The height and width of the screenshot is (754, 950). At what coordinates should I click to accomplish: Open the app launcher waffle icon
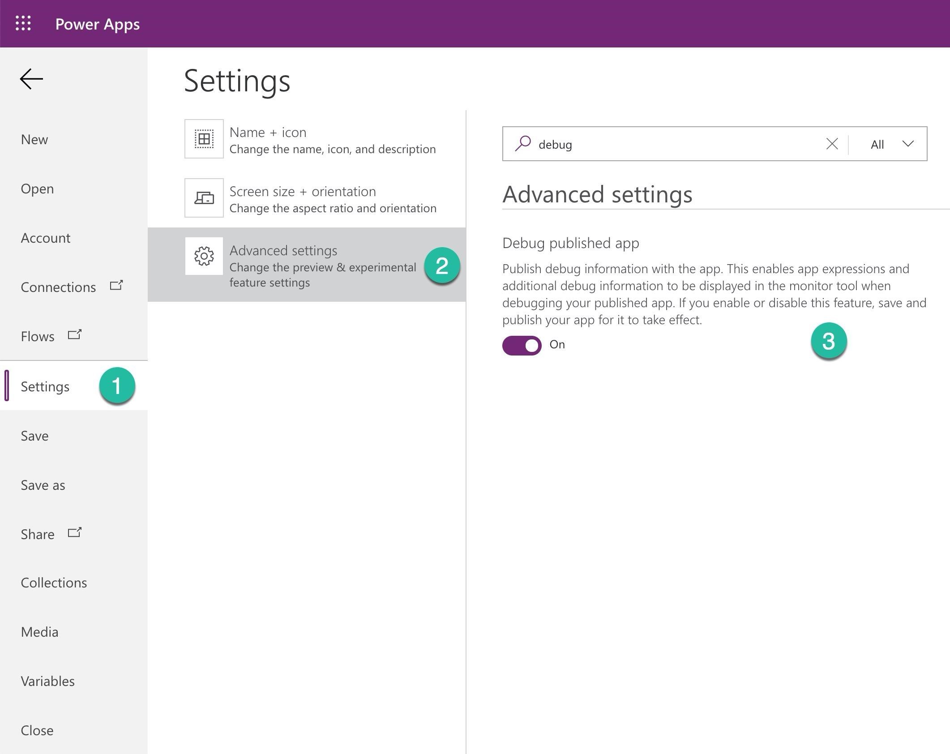click(23, 23)
